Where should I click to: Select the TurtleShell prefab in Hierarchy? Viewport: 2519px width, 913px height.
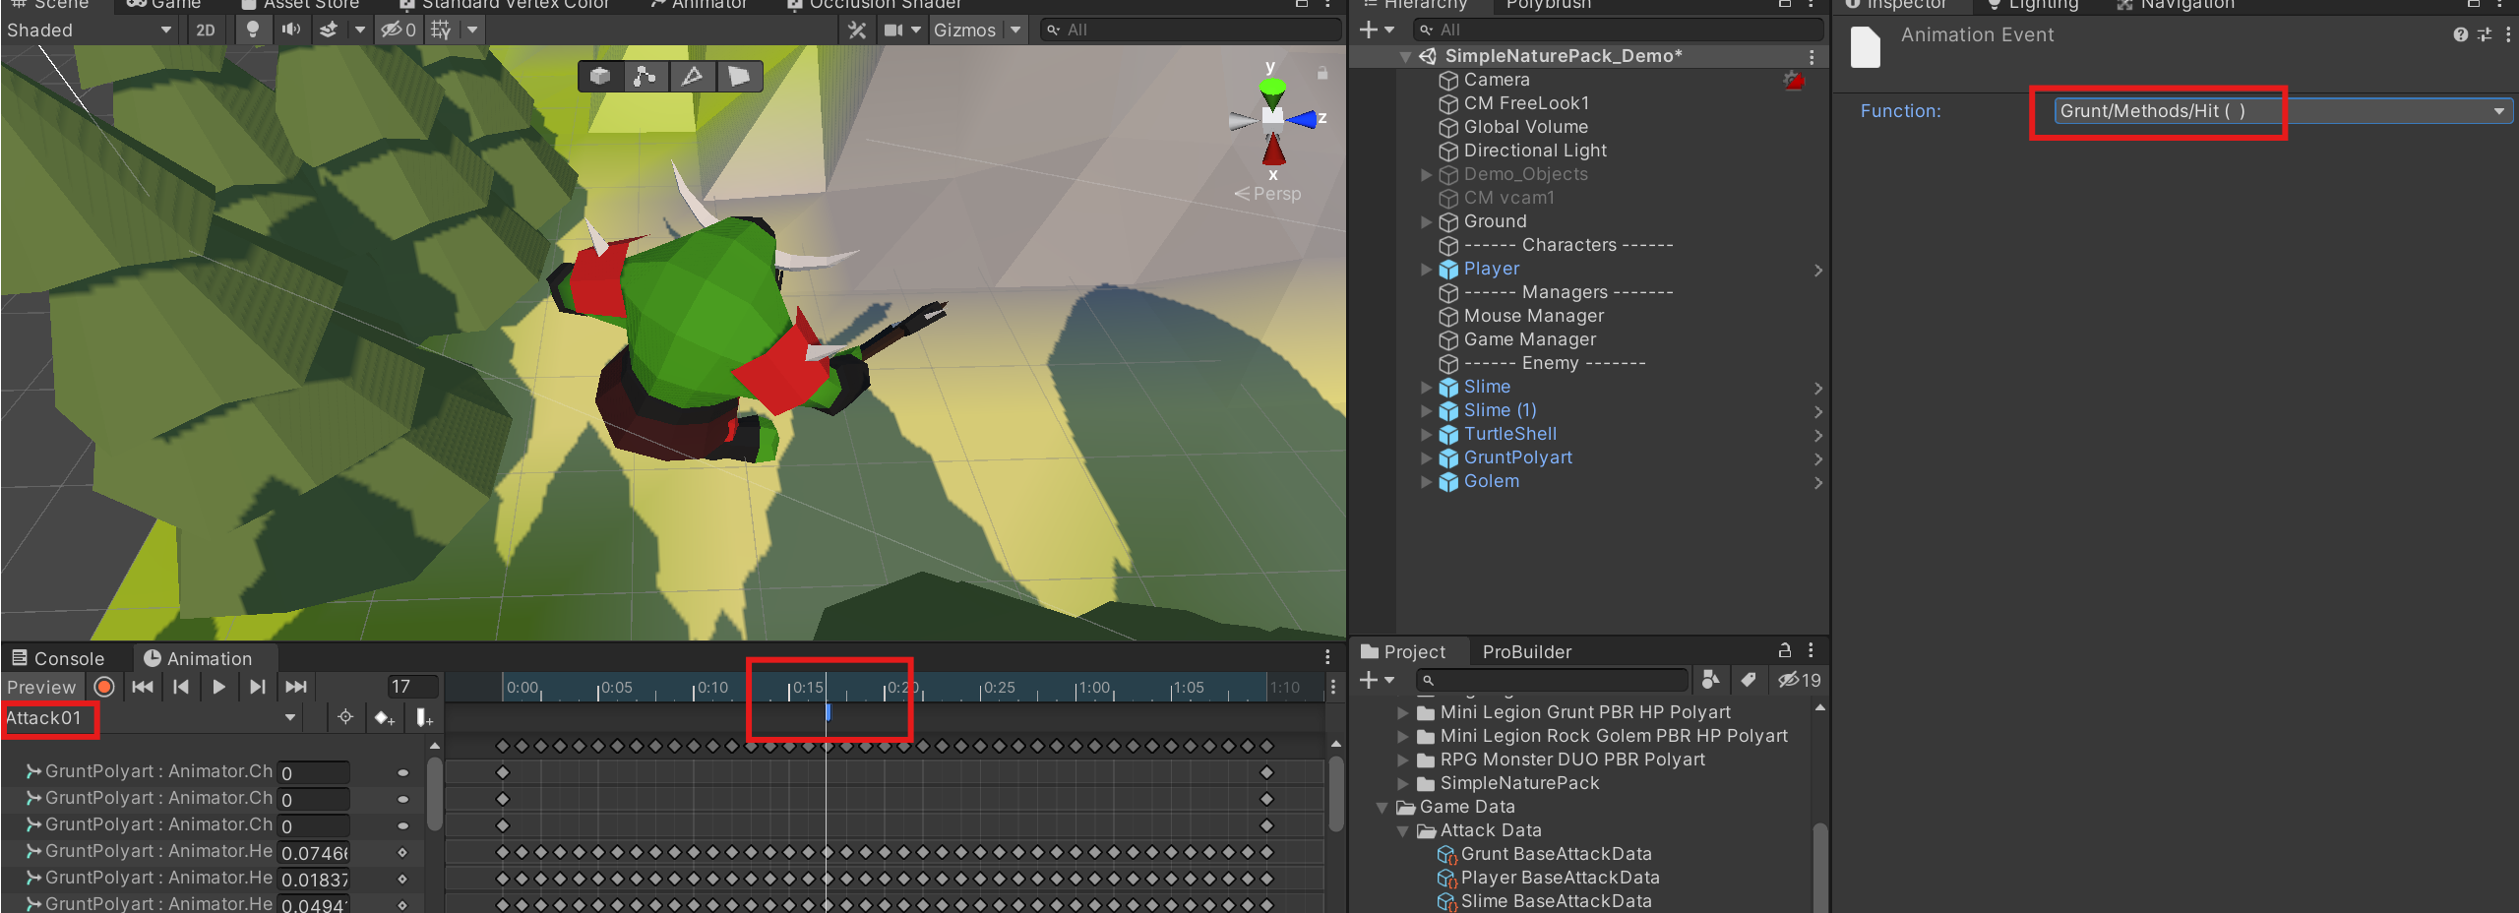1510,434
